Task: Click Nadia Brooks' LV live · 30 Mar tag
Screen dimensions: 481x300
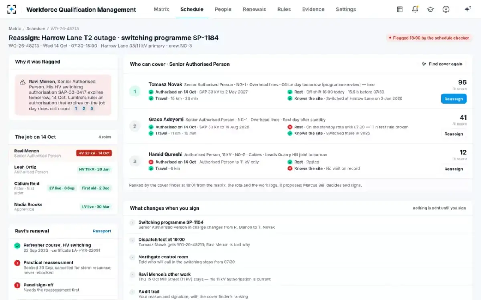Action: [96, 207]
